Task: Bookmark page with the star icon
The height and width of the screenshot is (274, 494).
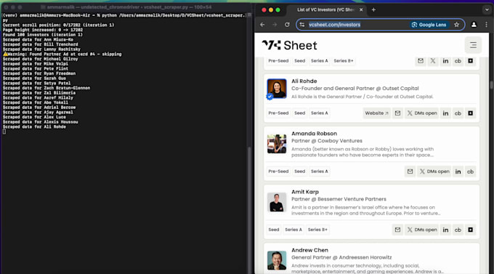Action: click(456, 25)
